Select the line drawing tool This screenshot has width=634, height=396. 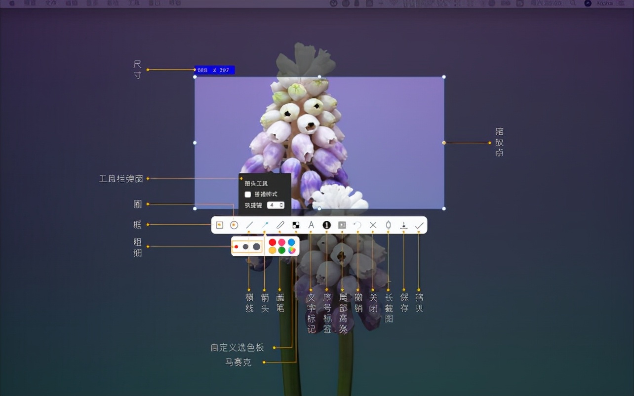(x=250, y=225)
